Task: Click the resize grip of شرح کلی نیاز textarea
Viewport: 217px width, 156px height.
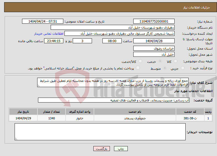Action: click(x=39, y=86)
